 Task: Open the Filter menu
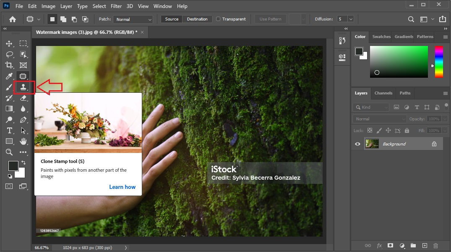click(117, 6)
